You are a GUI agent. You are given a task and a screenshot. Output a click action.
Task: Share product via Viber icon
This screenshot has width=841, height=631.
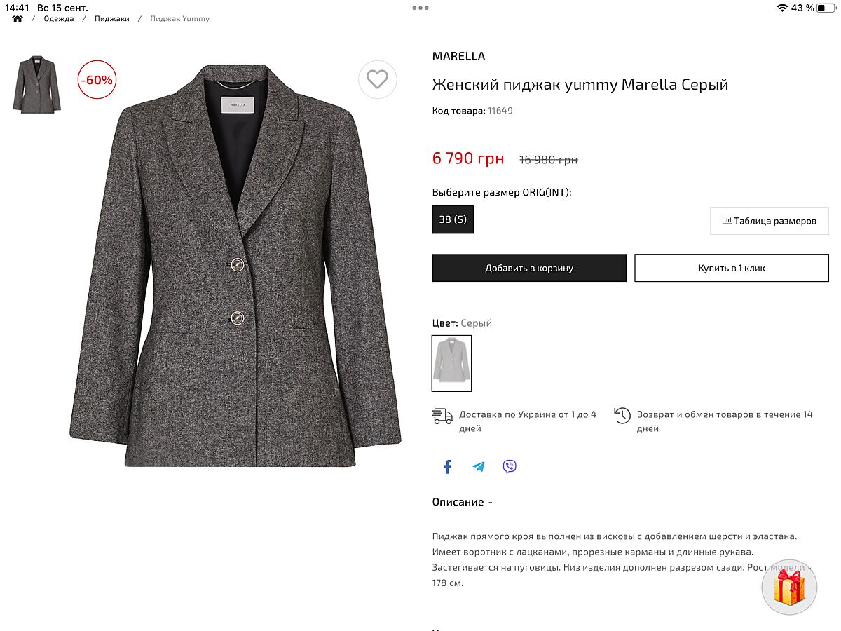510,467
